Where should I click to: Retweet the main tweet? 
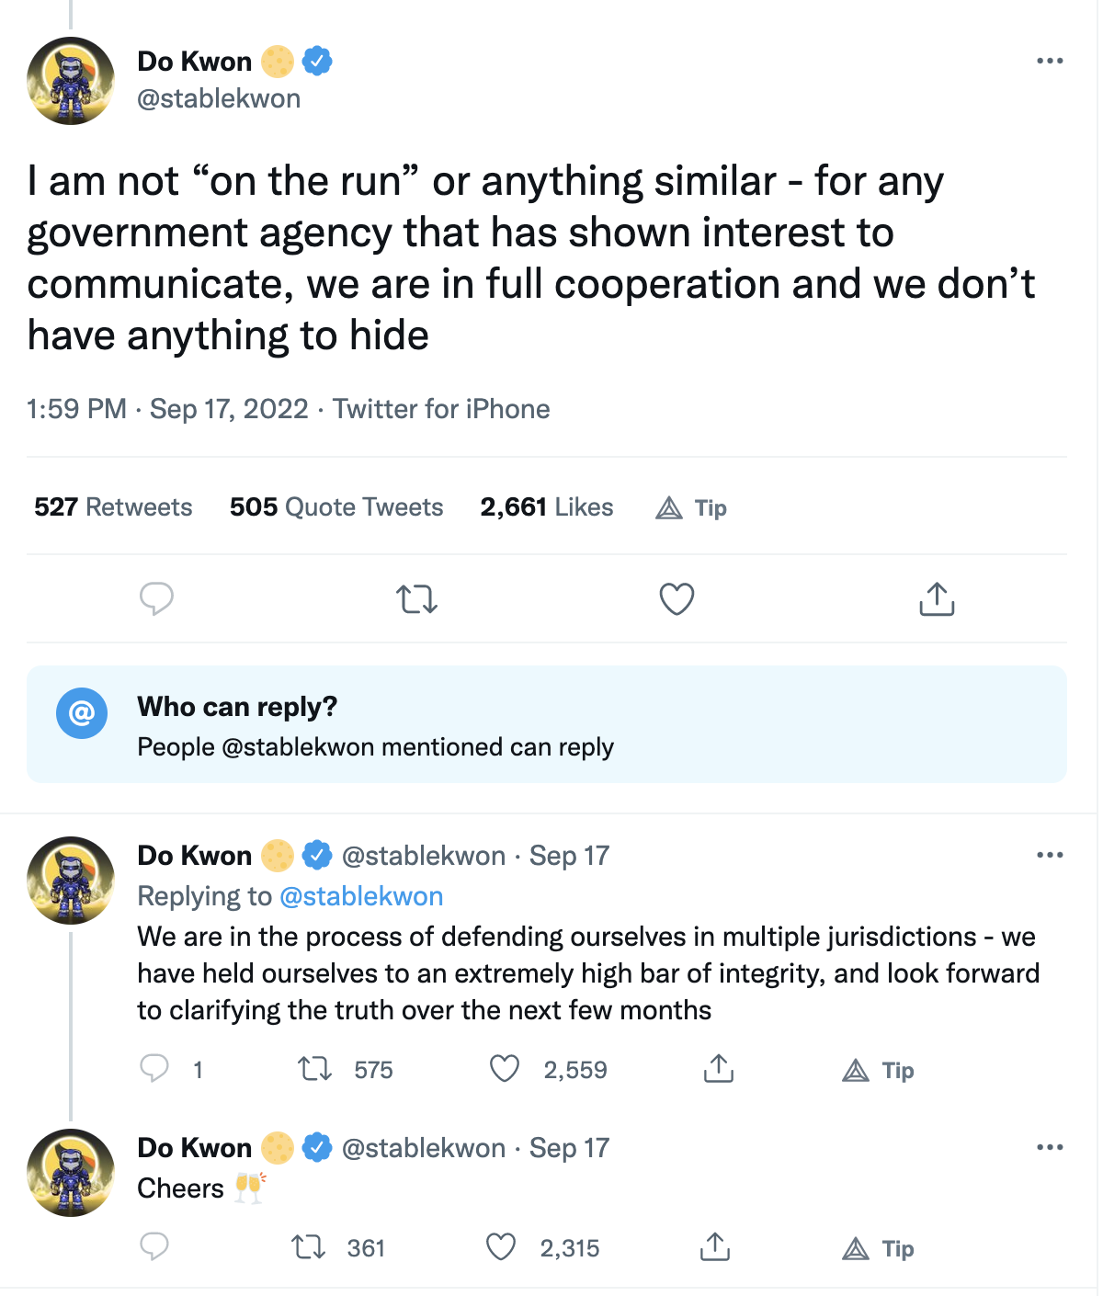point(416,600)
